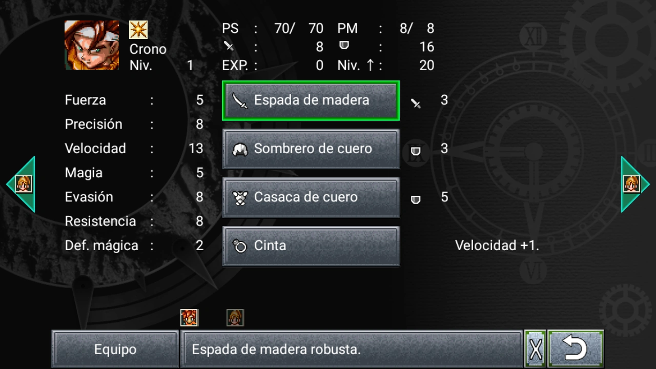Tap the attack sword icon in header stats

pyautogui.click(x=229, y=46)
